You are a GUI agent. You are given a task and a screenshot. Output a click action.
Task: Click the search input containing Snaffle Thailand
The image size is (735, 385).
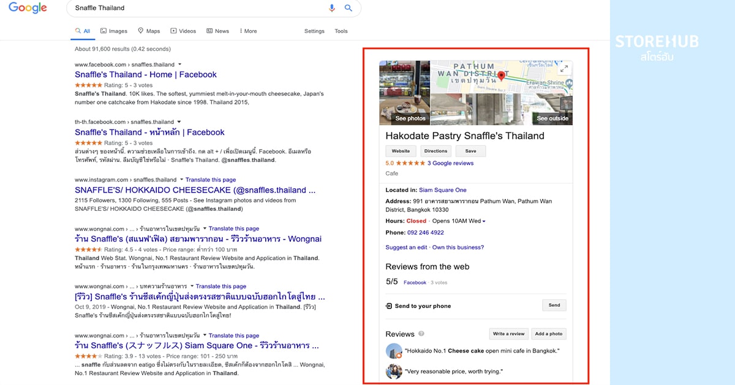184,8
